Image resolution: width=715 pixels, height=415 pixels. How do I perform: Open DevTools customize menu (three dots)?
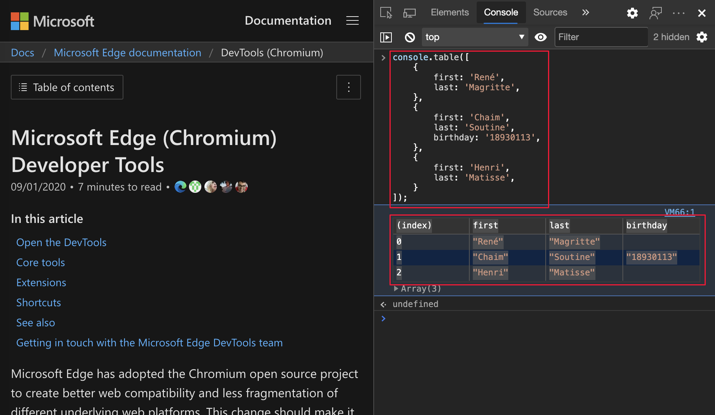(x=678, y=13)
